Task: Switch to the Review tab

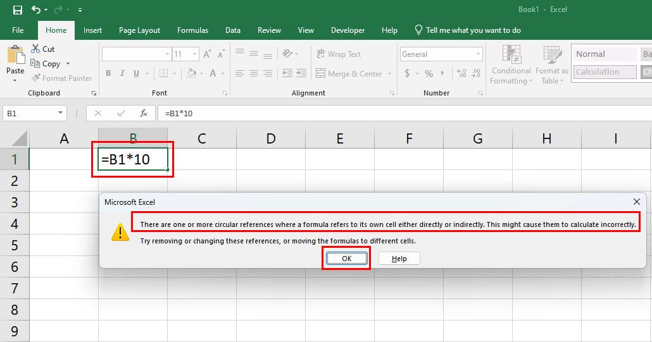Action: (269, 30)
